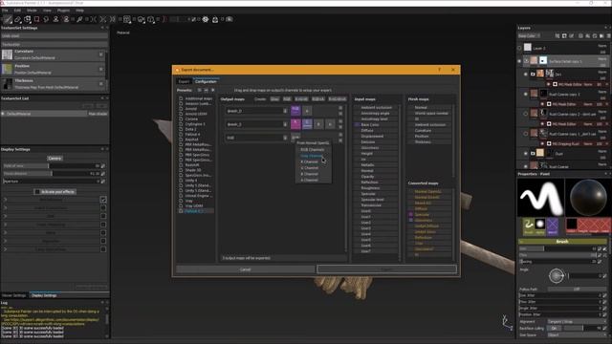Toggle first post effect checkbox in Display Settings
Screen dimensions: 612x344
[x=103, y=200]
